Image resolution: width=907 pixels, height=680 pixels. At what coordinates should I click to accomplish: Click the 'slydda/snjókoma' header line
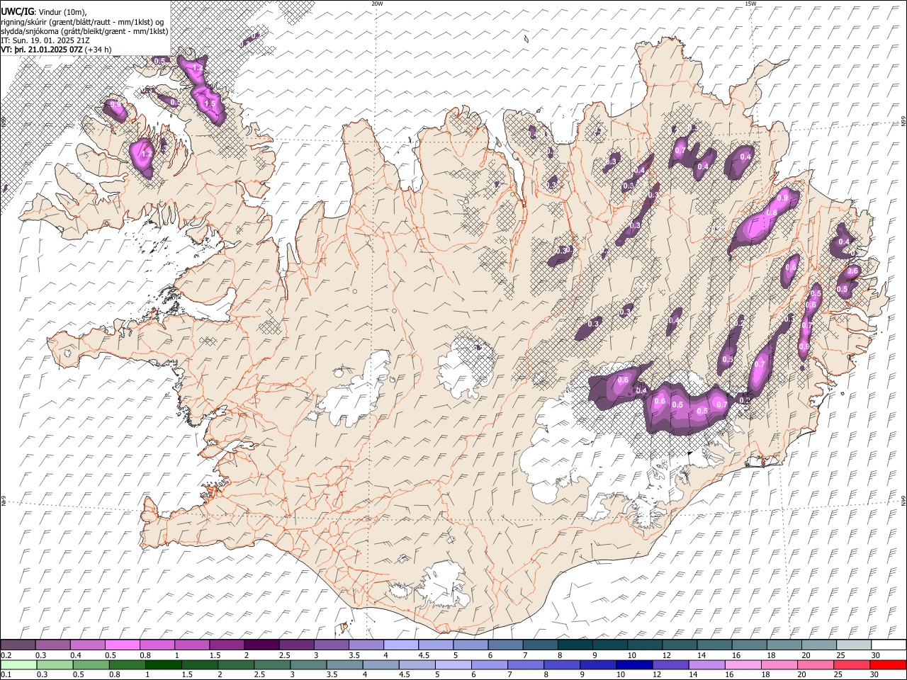point(85,31)
